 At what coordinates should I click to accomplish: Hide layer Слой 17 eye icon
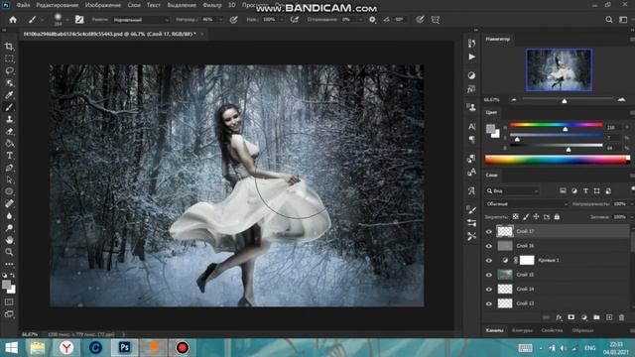[489, 231]
